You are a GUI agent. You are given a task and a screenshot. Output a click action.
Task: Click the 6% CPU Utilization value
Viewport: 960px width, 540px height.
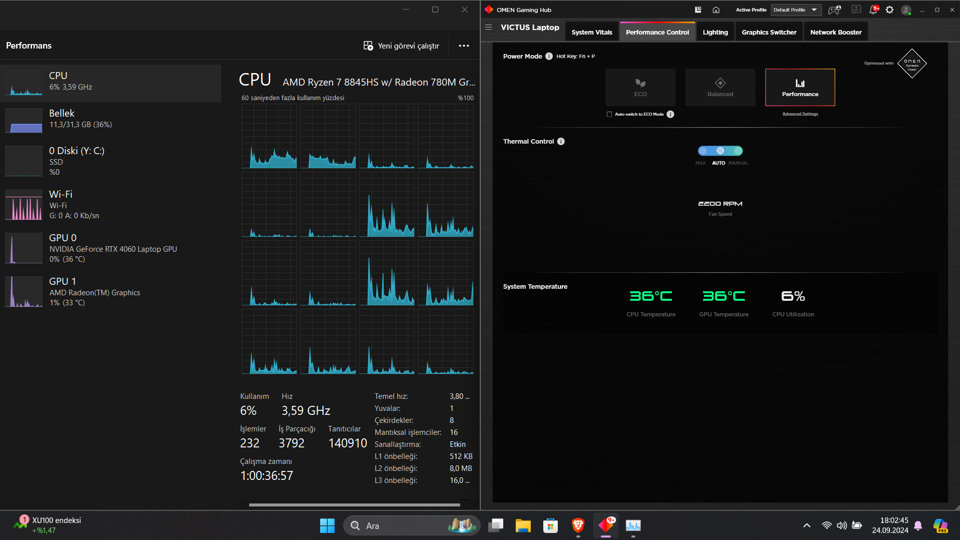point(793,296)
